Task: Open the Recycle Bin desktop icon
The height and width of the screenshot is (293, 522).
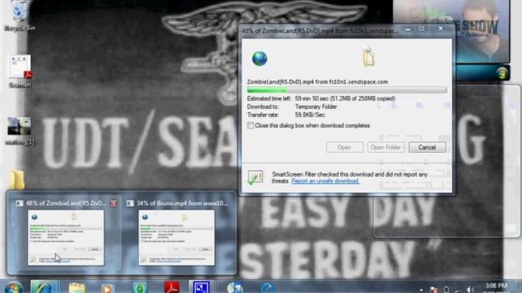Action: point(19,15)
